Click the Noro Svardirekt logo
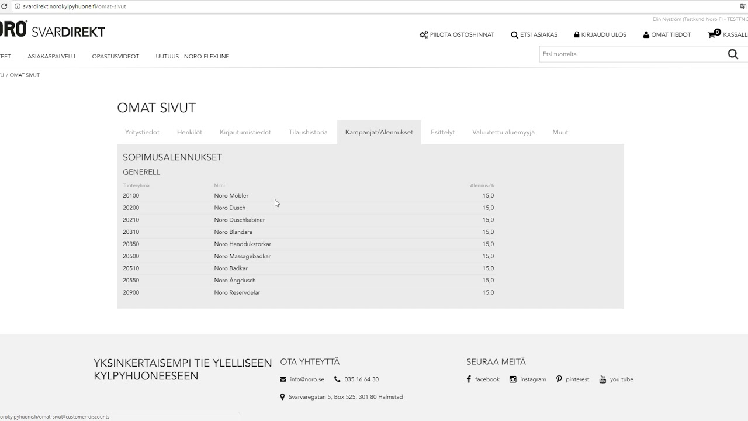This screenshot has width=748, height=421. click(52, 30)
